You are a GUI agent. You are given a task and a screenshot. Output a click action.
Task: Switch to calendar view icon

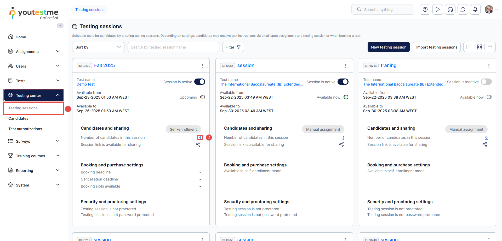(x=490, y=47)
